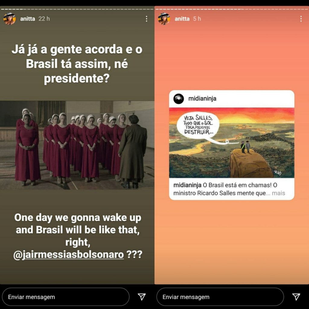This screenshot has width=309, height=309.
Task: Click bold midianinja name in caption
Action: (187, 185)
